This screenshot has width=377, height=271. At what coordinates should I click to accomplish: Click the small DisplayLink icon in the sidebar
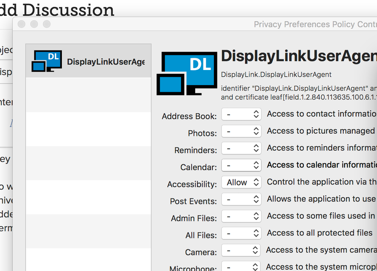[x=47, y=61]
